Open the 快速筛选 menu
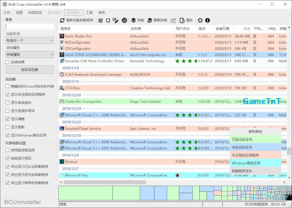The width and height of the screenshot is (292, 208). click(35, 12)
